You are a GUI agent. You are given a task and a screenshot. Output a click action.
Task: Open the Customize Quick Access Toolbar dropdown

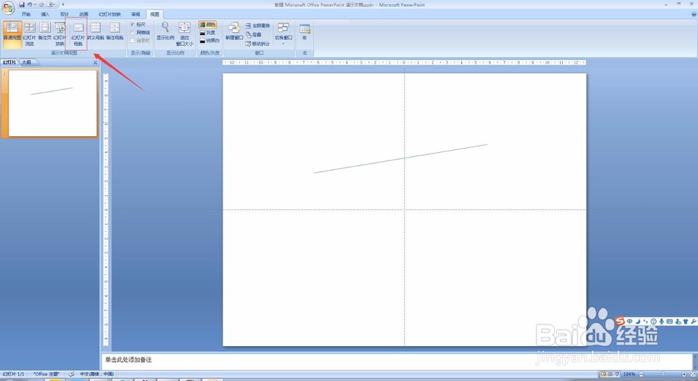(x=63, y=4)
